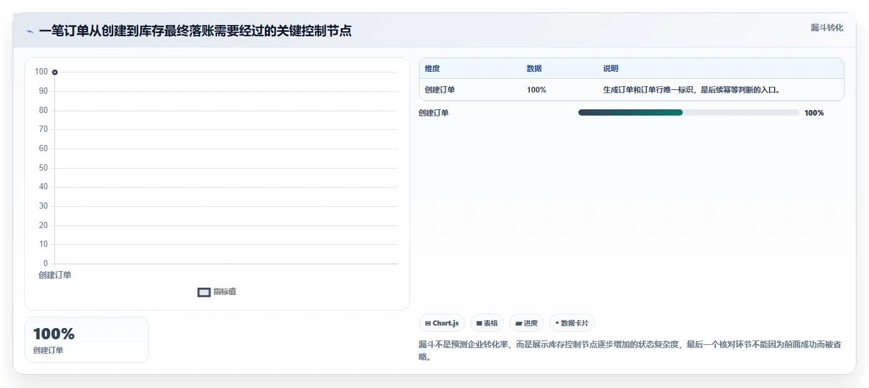Screen dimensions: 869x388
Task: Click the lightning icon beside the title
Action: coord(29,31)
